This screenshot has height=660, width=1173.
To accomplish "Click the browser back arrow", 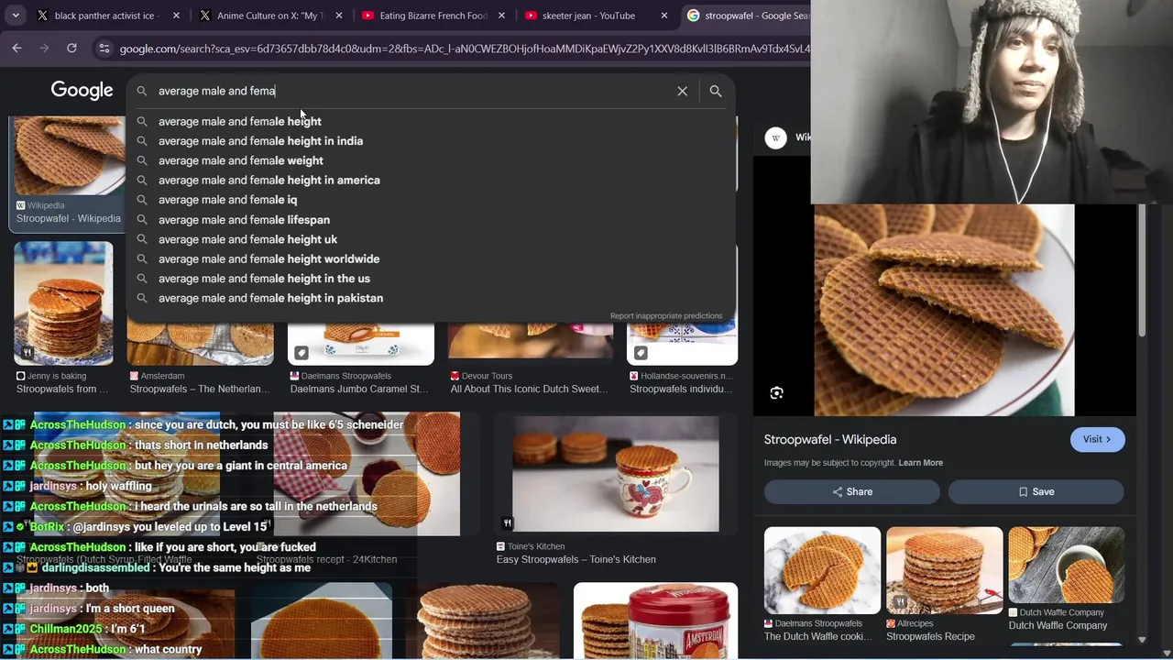I will (16, 49).
